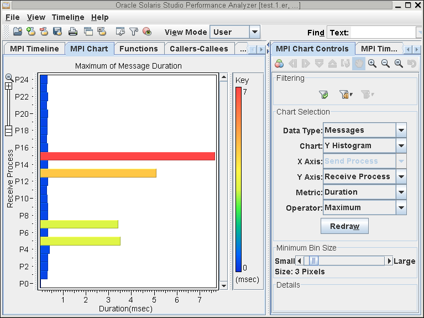Open the Y Axis dropdown
The image size is (424, 318).
coord(401,176)
